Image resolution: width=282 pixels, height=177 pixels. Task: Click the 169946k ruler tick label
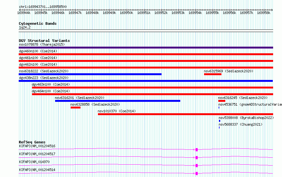tap(58, 13)
